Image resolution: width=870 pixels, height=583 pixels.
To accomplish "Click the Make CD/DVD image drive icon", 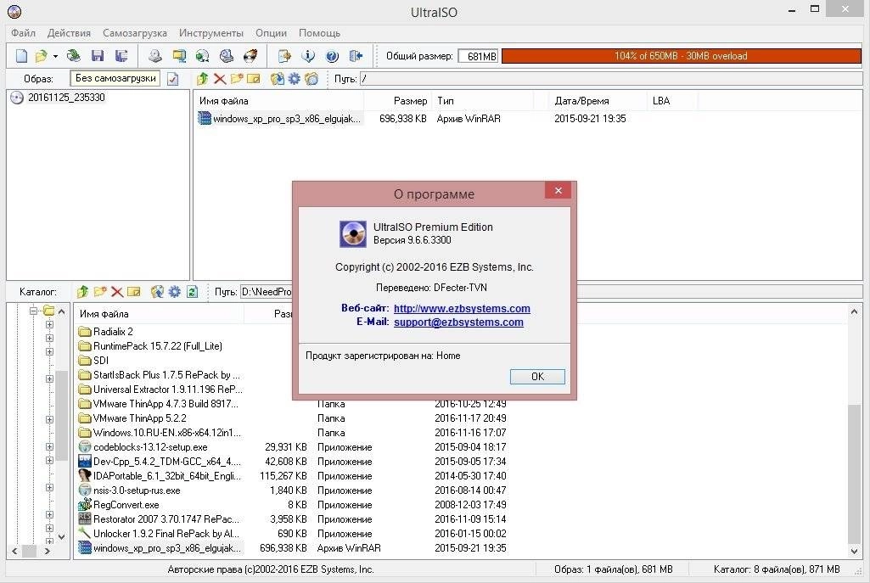I will (x=155, y=56).
